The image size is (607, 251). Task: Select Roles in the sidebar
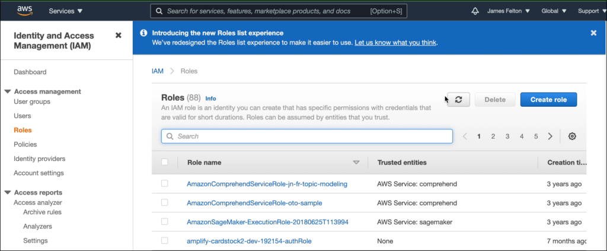(23, 130)
